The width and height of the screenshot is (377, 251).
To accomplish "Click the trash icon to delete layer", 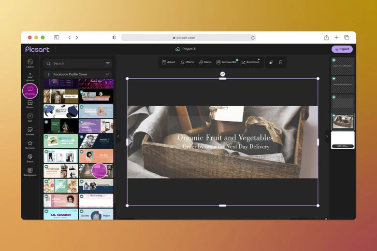I will (x=280, y=62).
